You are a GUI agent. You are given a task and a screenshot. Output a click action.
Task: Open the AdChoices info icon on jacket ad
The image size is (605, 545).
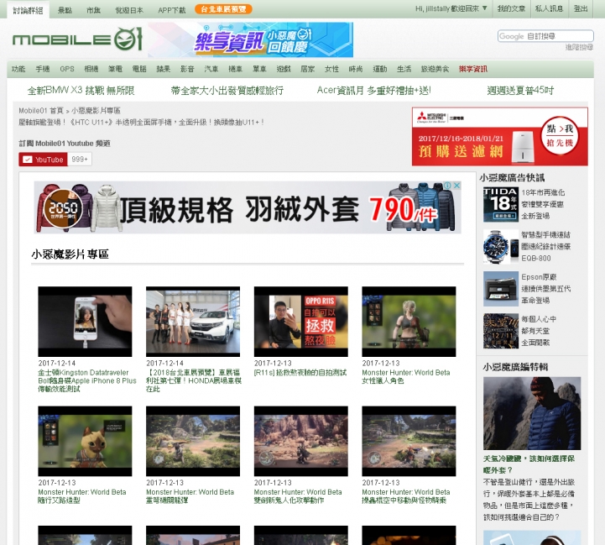coord(448,186)
